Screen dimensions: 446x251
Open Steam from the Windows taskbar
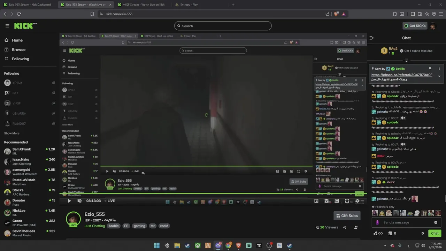click(x=187, y=245)
